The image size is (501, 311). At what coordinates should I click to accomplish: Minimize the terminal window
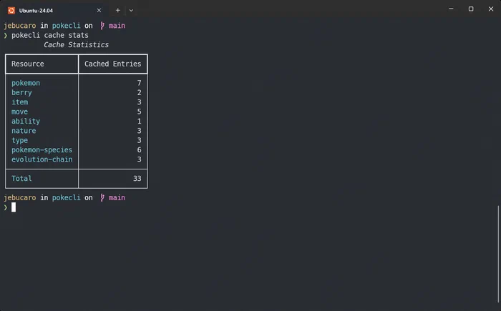point(451,9)
